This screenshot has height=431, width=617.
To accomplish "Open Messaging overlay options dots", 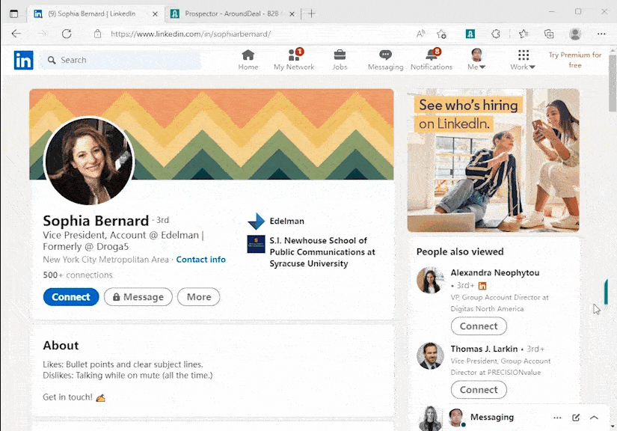I will click(x=557, y=418).
